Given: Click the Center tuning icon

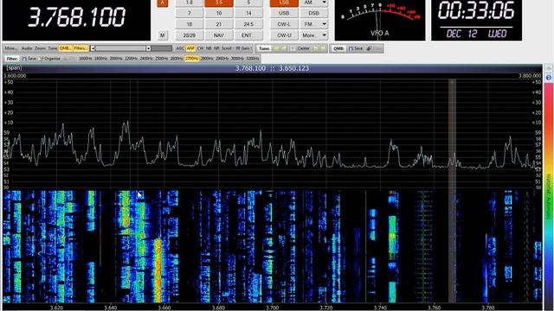Looking at the screenshot, I should click(293, 48).
